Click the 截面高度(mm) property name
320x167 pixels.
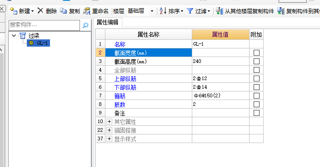130,62
